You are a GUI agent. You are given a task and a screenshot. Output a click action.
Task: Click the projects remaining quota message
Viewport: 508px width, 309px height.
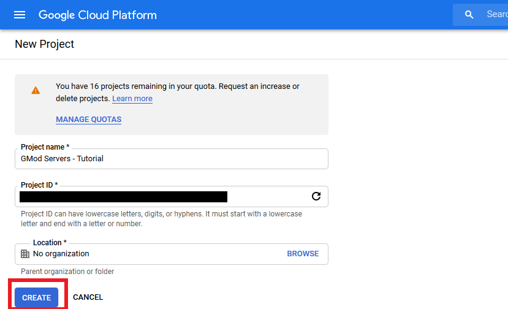click(x=177, y=86)
